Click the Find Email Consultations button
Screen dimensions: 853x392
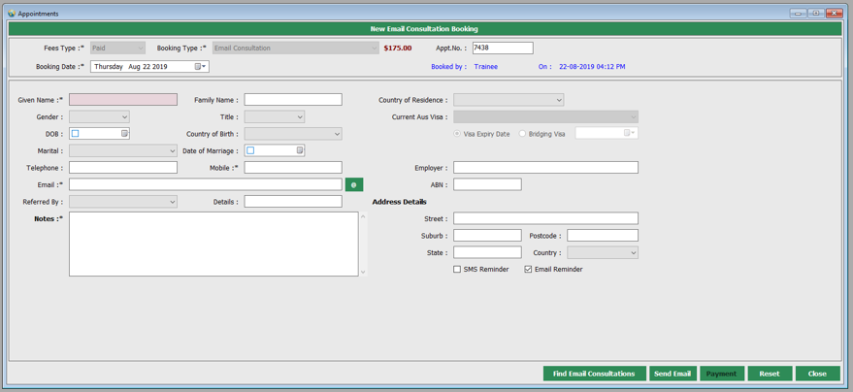pos(593,374)
